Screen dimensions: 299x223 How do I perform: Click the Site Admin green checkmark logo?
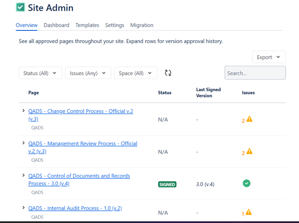21,7
